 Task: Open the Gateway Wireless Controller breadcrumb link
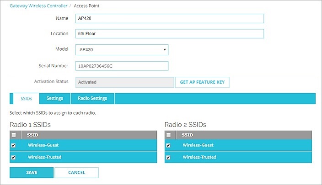coord(38,6)
